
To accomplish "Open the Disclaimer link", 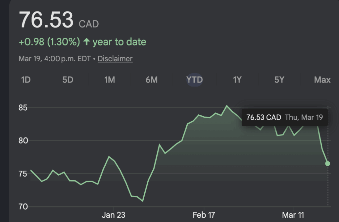I will click(x=115, y=59).
